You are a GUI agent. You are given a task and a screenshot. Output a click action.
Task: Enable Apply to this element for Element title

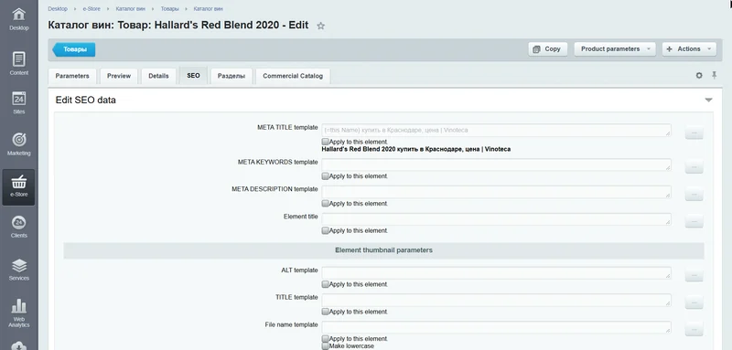click(326, 230)
